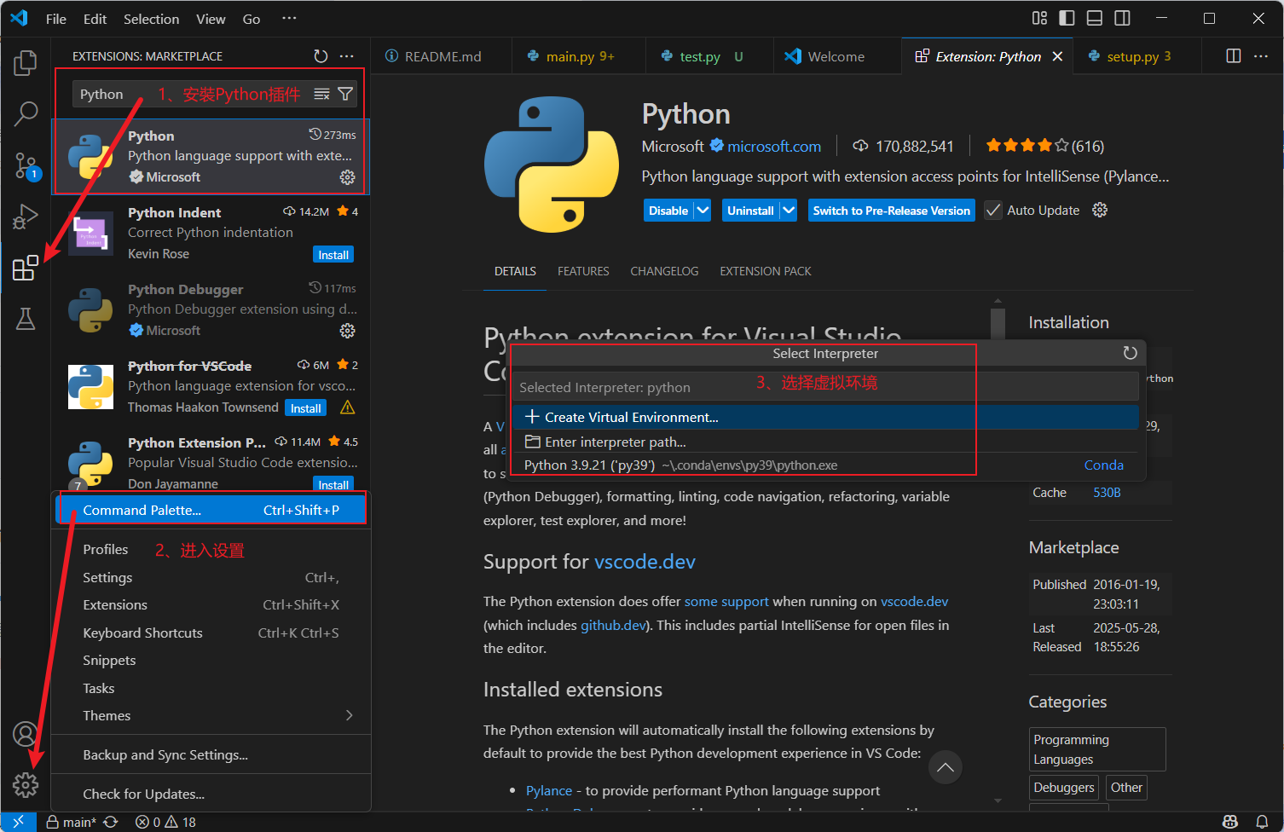Refresh the extensions marketplace list

click(321, 56)
